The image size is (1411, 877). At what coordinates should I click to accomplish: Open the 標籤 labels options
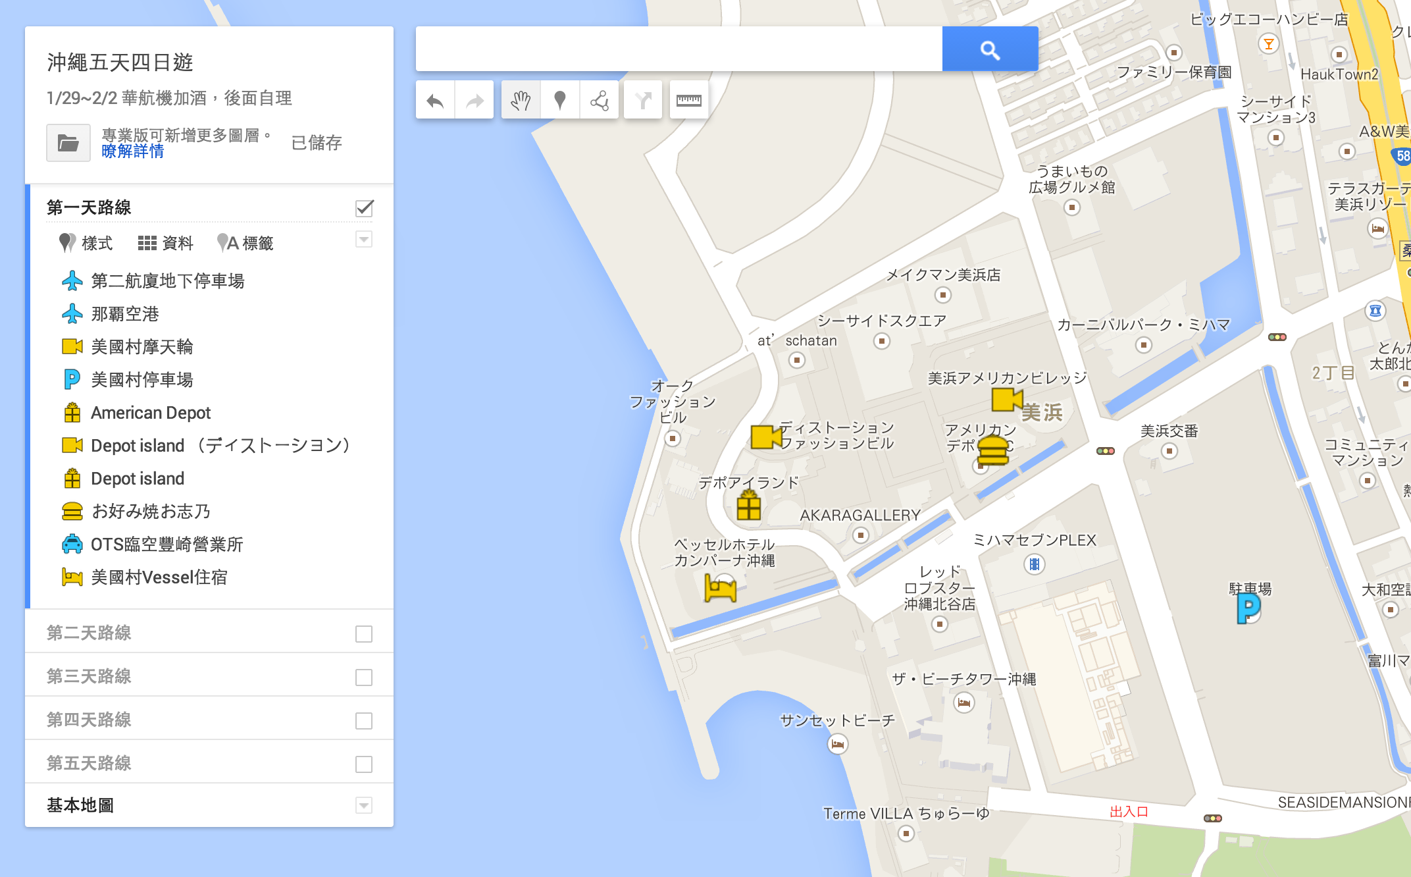245,243
